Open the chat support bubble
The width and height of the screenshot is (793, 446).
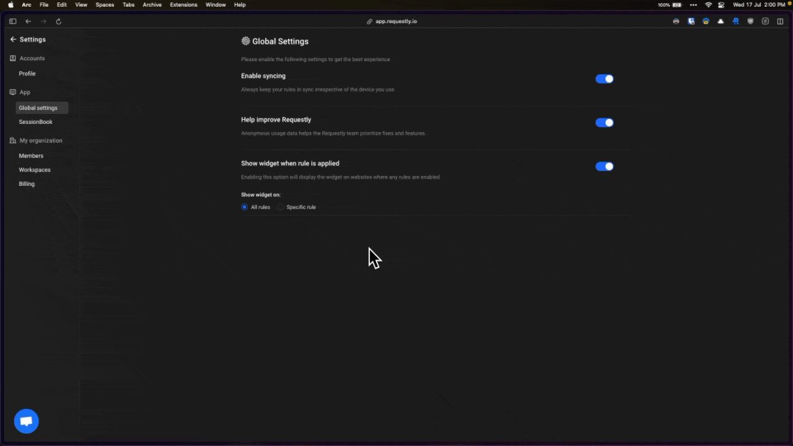click(26, 421)
